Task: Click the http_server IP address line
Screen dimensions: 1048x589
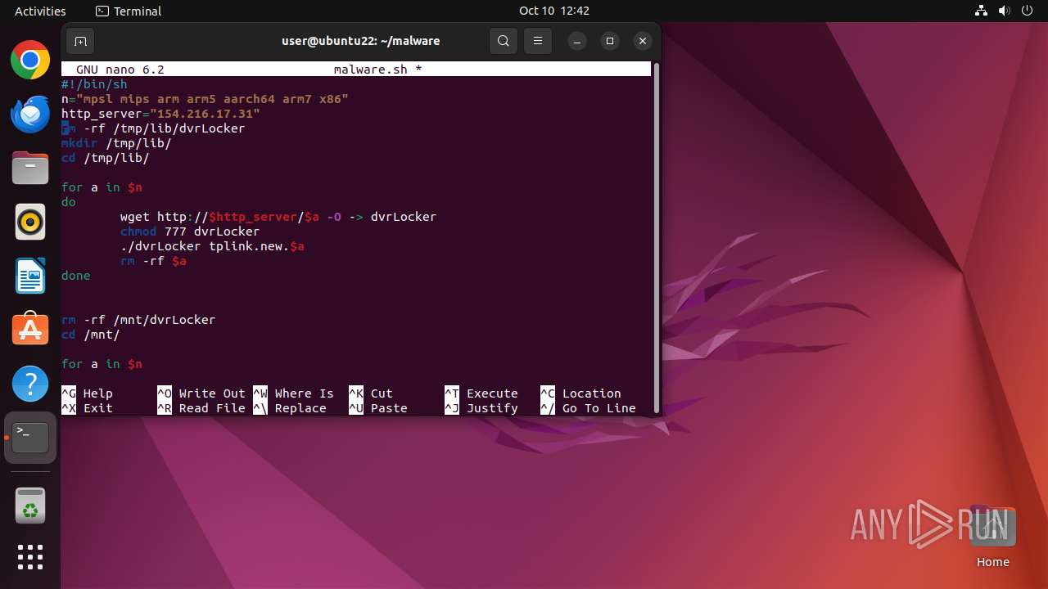Action: pos(160,114)
